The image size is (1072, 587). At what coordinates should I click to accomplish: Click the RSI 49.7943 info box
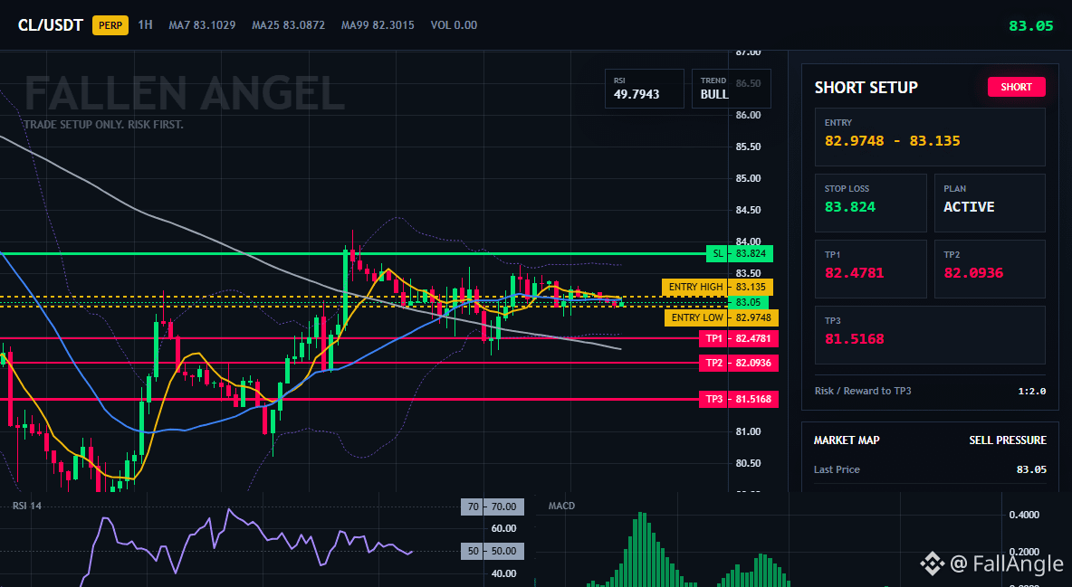[x=644, y=88]
